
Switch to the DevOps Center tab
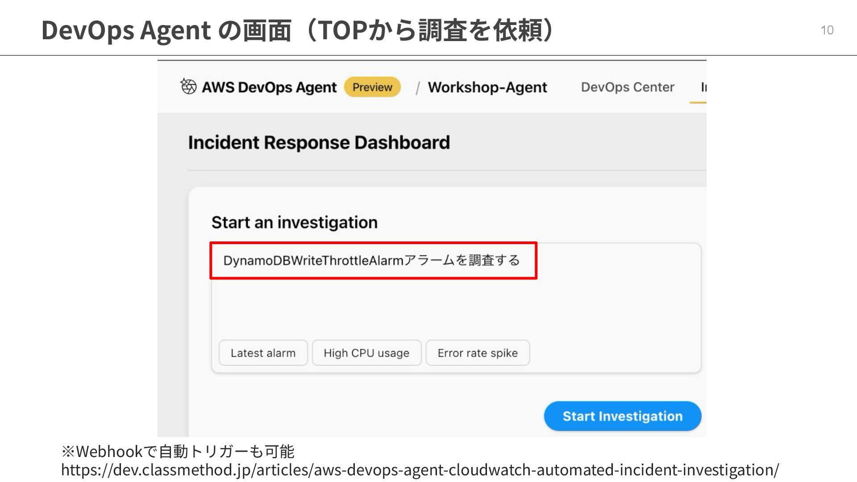pos(627,87)
